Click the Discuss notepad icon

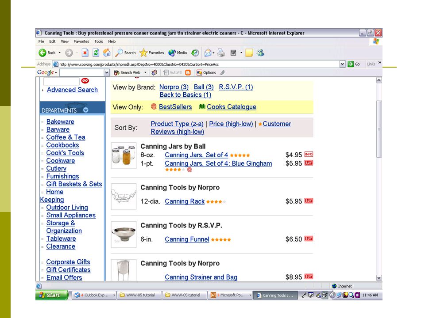pyautogui.click(x=249, y=53)
